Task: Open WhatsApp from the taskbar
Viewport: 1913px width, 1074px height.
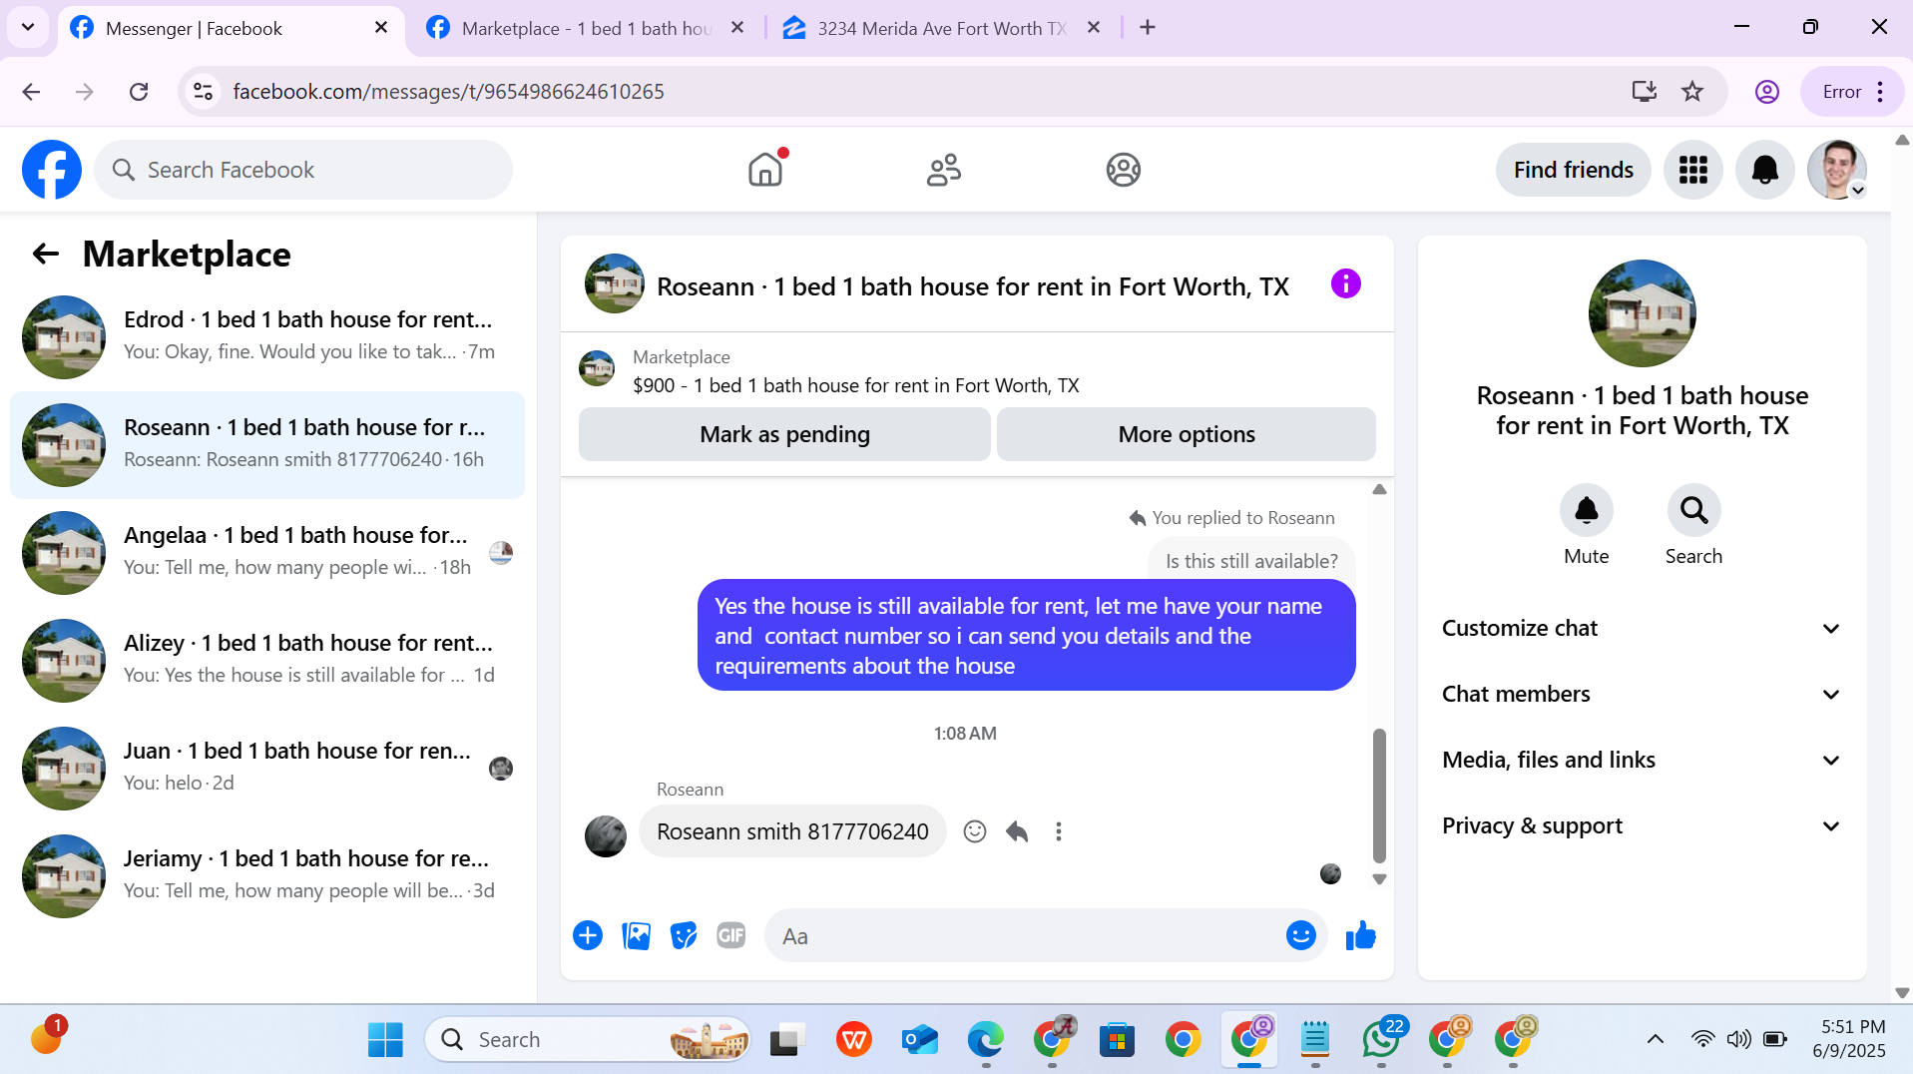Action: coord(1381,1040)
